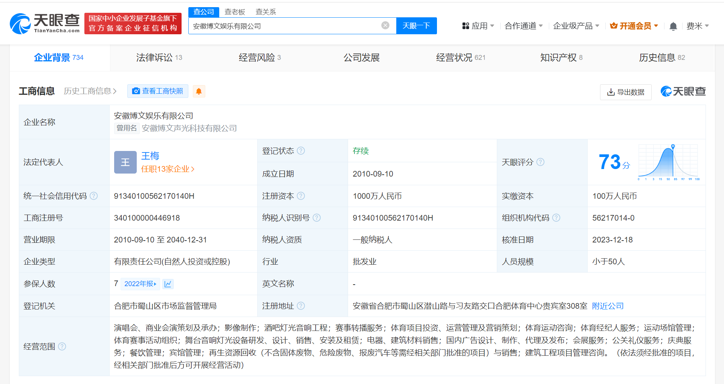Click the former name 安徽博文声光科技有限公司
This screenshot has width=724, height=384.
(189, 128)
